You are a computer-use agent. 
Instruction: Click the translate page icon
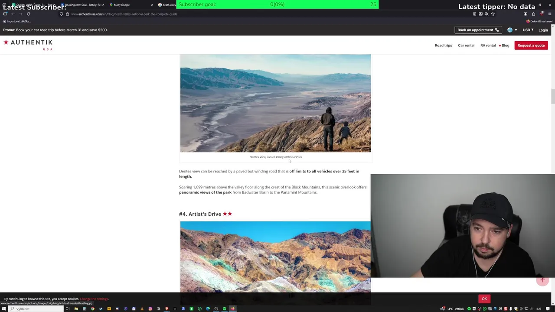486,14
